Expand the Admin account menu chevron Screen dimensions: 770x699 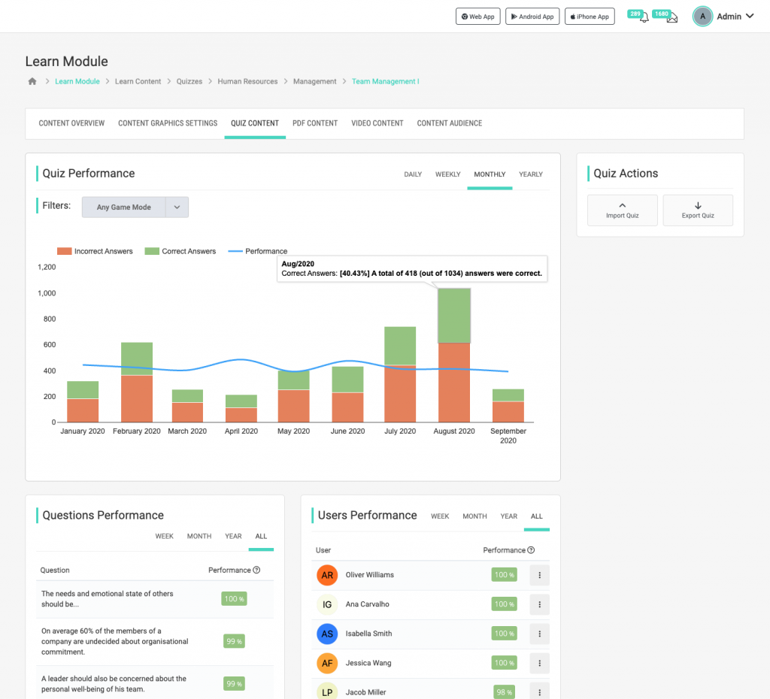click(750, 17)
